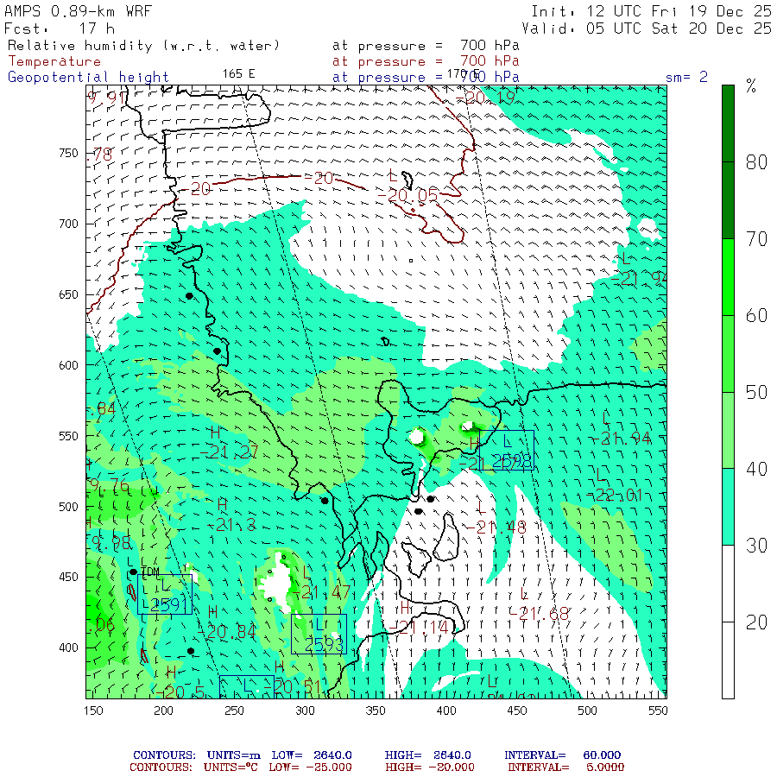Click the '165 E' longitude label

[x=238, y=74]
